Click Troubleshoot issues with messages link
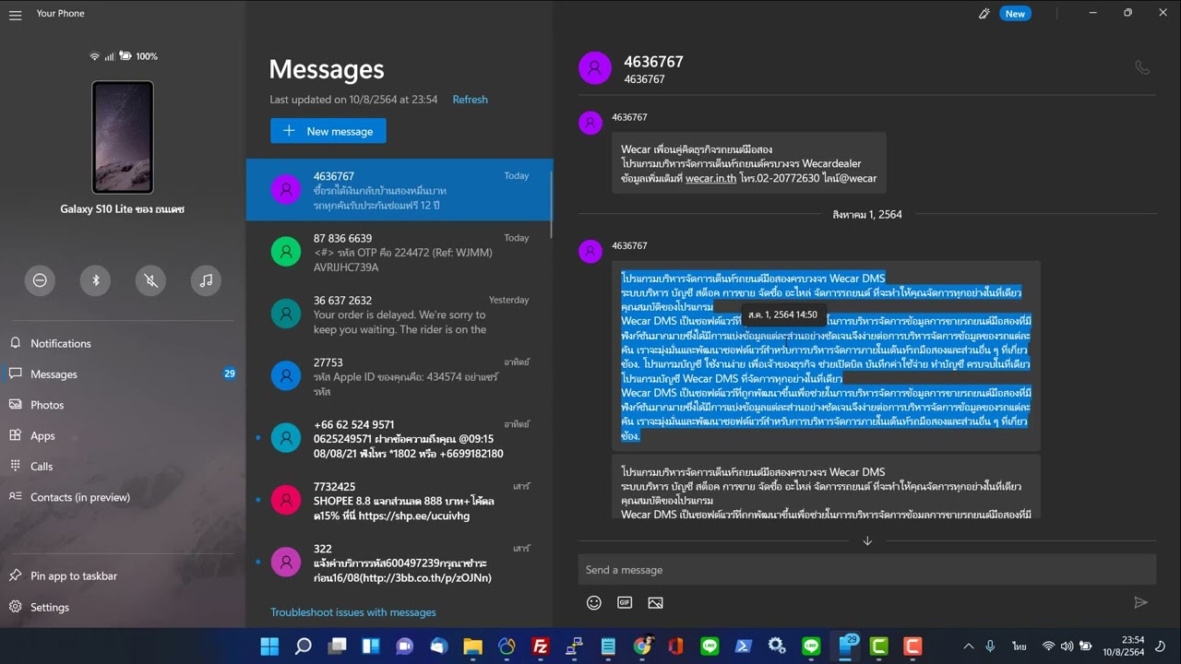This screenshot has width=1181, height=664. point(353,612)
